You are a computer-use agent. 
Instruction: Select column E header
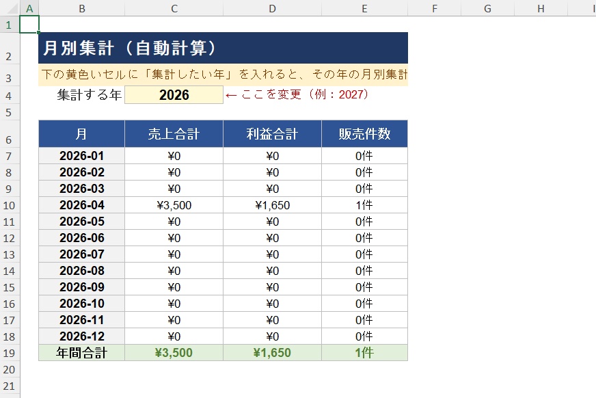tap(364, 8)
